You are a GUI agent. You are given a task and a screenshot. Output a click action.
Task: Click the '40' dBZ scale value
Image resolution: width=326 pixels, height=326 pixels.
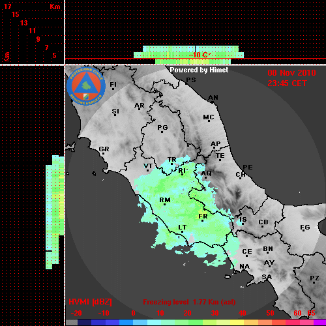(x=243, y=313)
